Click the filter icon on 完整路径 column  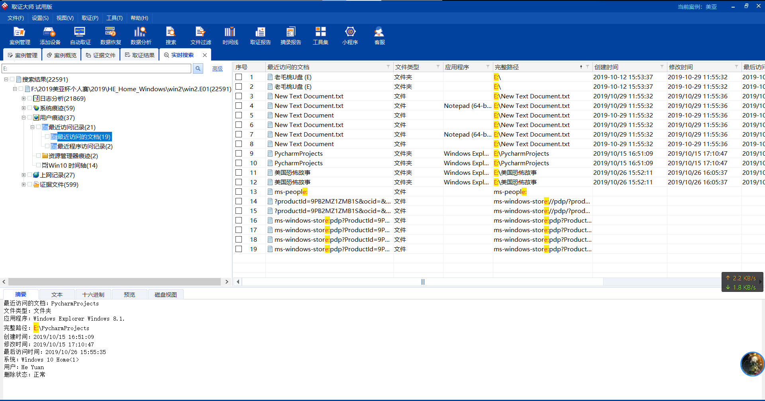pos(587,67)
